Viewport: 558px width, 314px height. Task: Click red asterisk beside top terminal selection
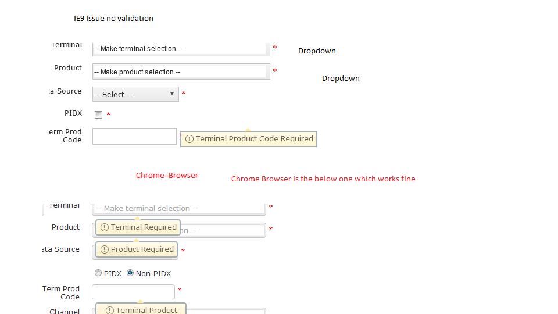tap(275, 47)
